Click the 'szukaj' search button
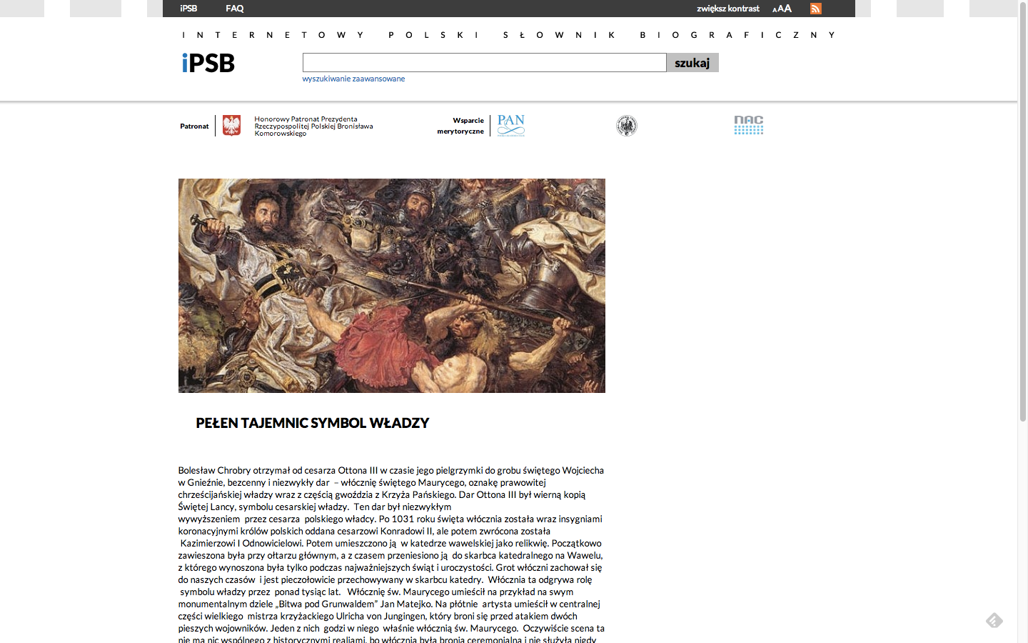 click(x=692, y=63)
